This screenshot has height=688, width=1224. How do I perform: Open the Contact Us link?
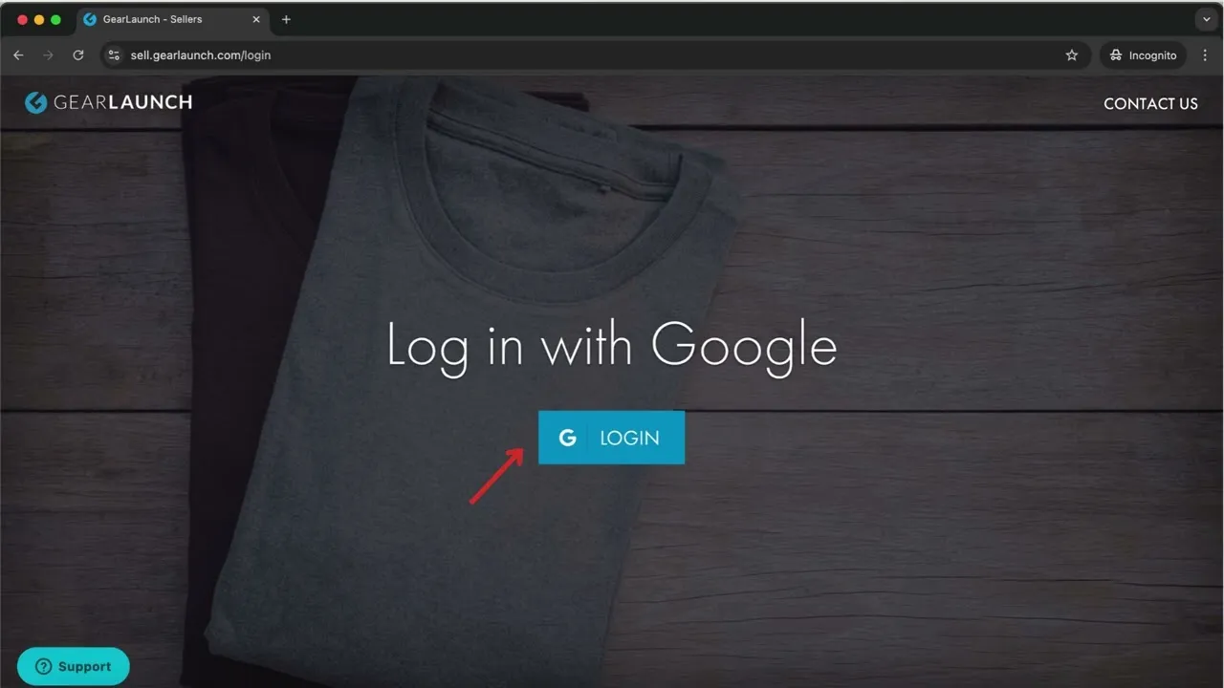click(x=1150, y=103)
